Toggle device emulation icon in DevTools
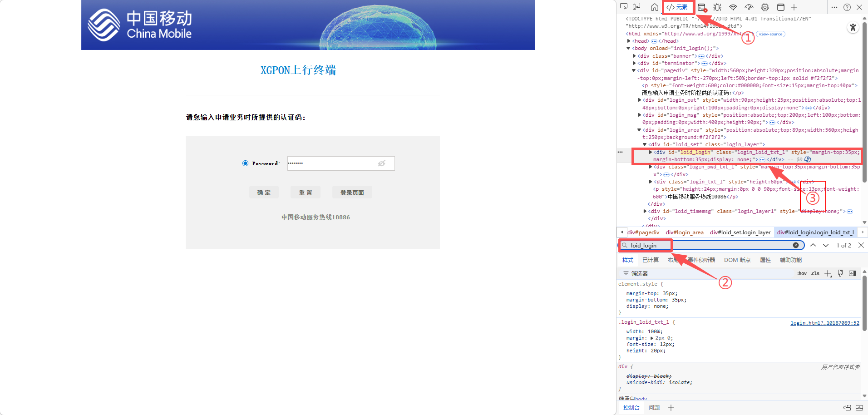 click(636, 7)
